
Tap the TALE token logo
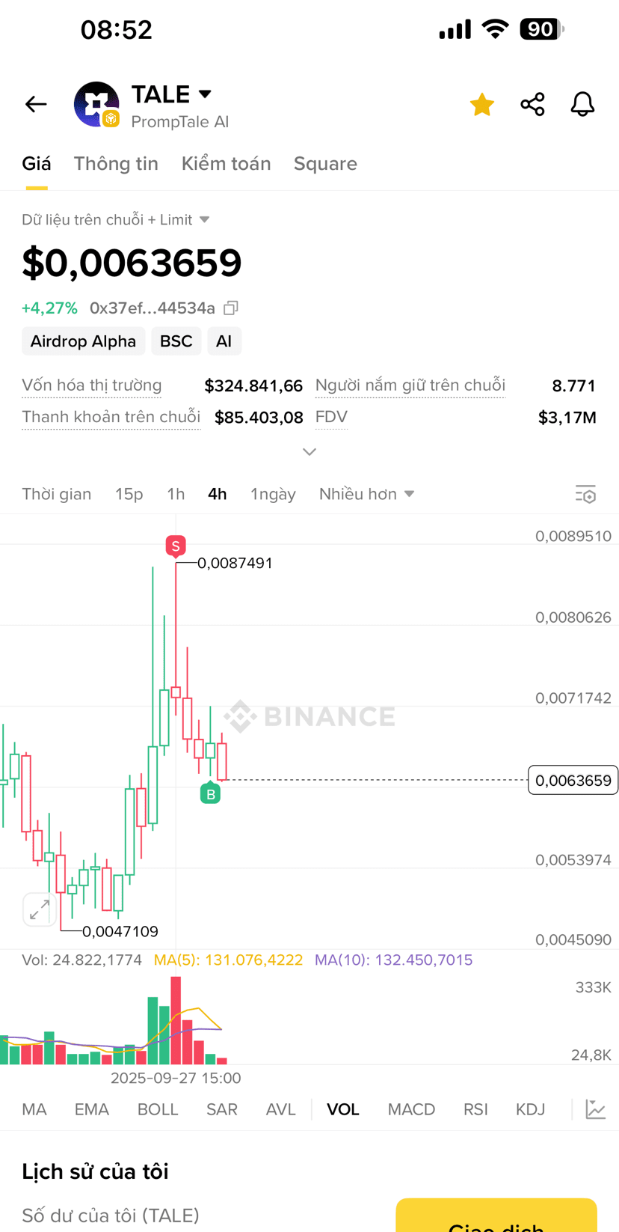[97, 104]
